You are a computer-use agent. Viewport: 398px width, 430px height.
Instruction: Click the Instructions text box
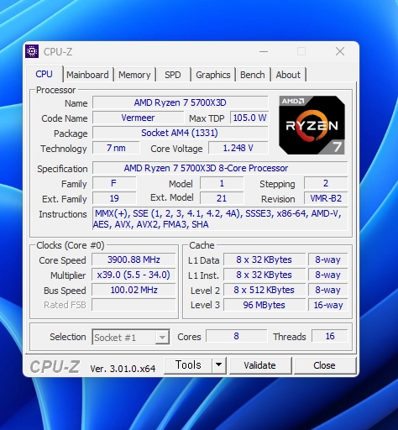(x=220, y=219)
